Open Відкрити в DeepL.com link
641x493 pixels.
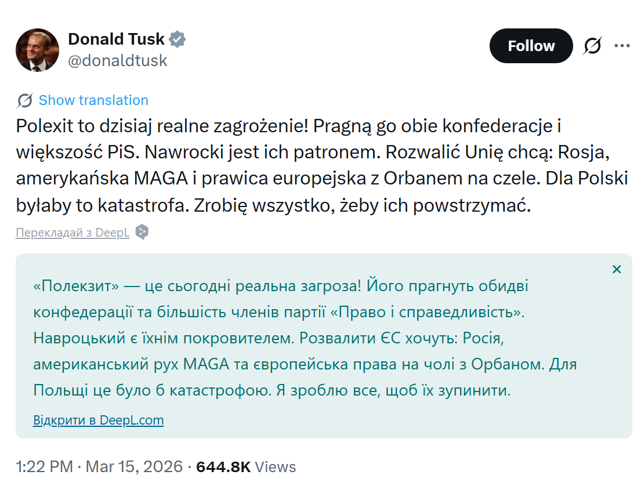coord(98,420)
